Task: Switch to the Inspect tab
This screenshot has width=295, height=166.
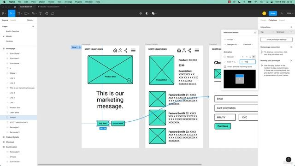Action: coord(282,20)
